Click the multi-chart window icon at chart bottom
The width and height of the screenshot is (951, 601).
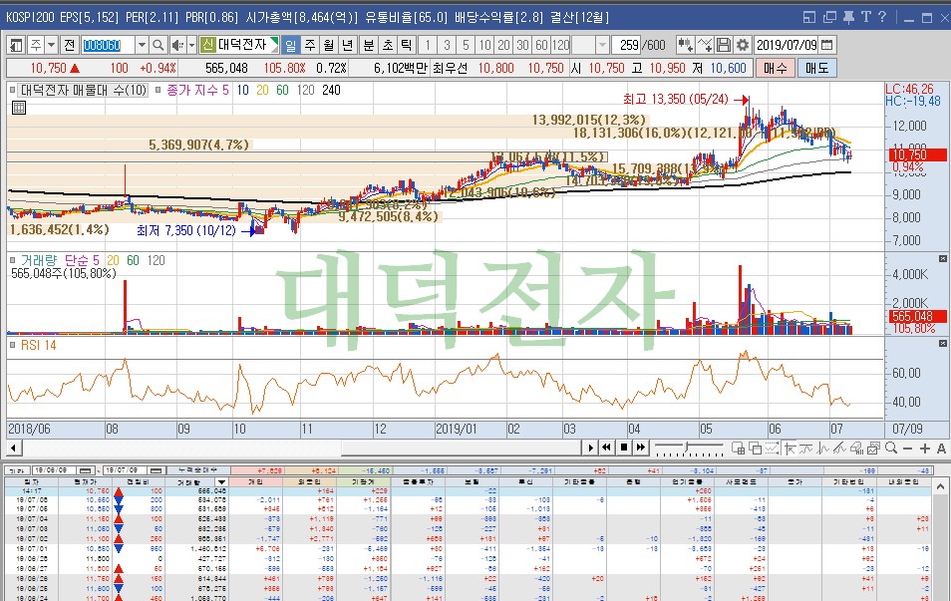738,449
